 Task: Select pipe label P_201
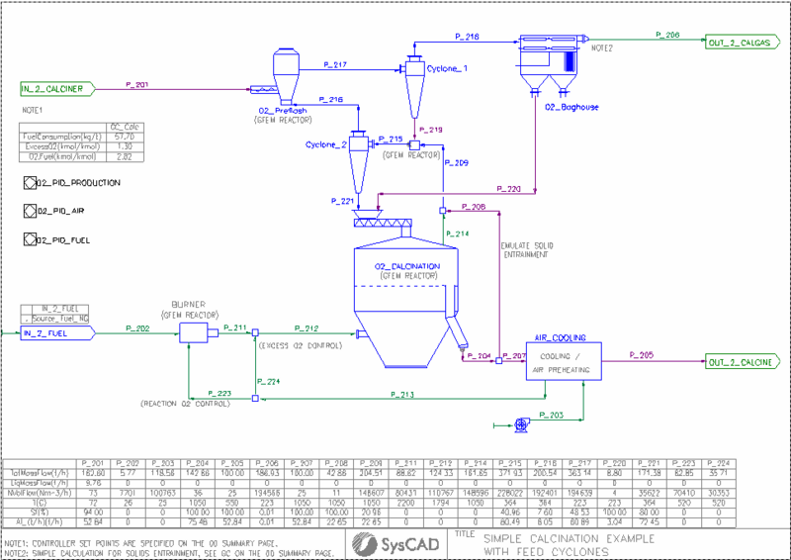tap(136, 84)
